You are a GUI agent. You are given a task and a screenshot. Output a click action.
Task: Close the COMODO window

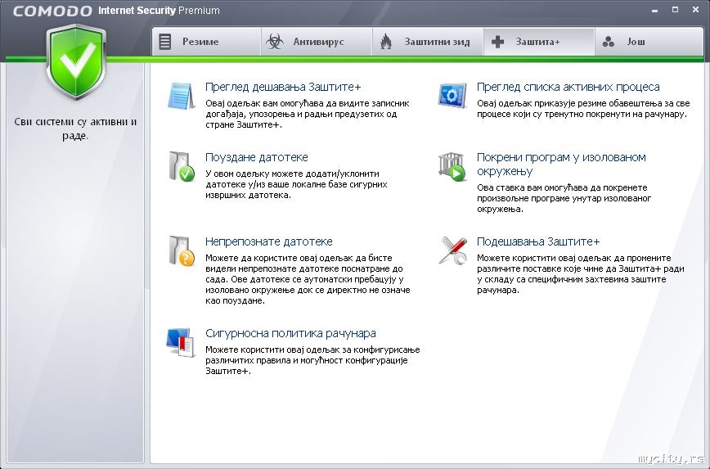(695, 10)
